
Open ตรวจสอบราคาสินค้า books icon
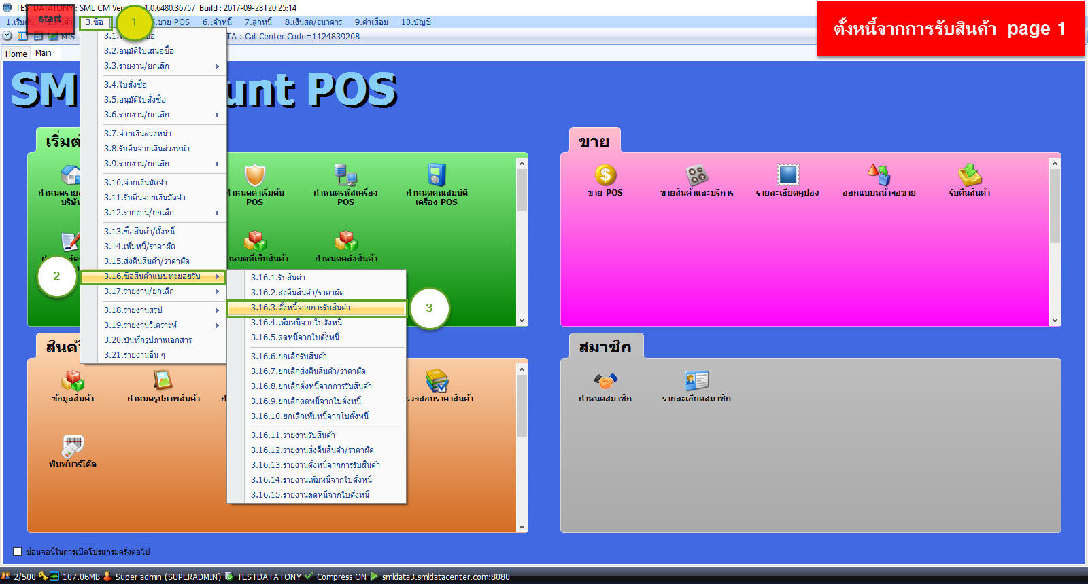click(437, 381)
